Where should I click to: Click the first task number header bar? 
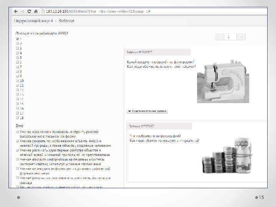tap(158, 52)
